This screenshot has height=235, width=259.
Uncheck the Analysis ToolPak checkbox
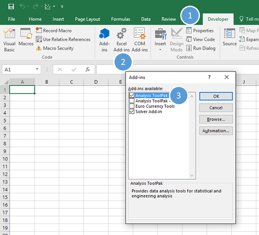[132, 96]
